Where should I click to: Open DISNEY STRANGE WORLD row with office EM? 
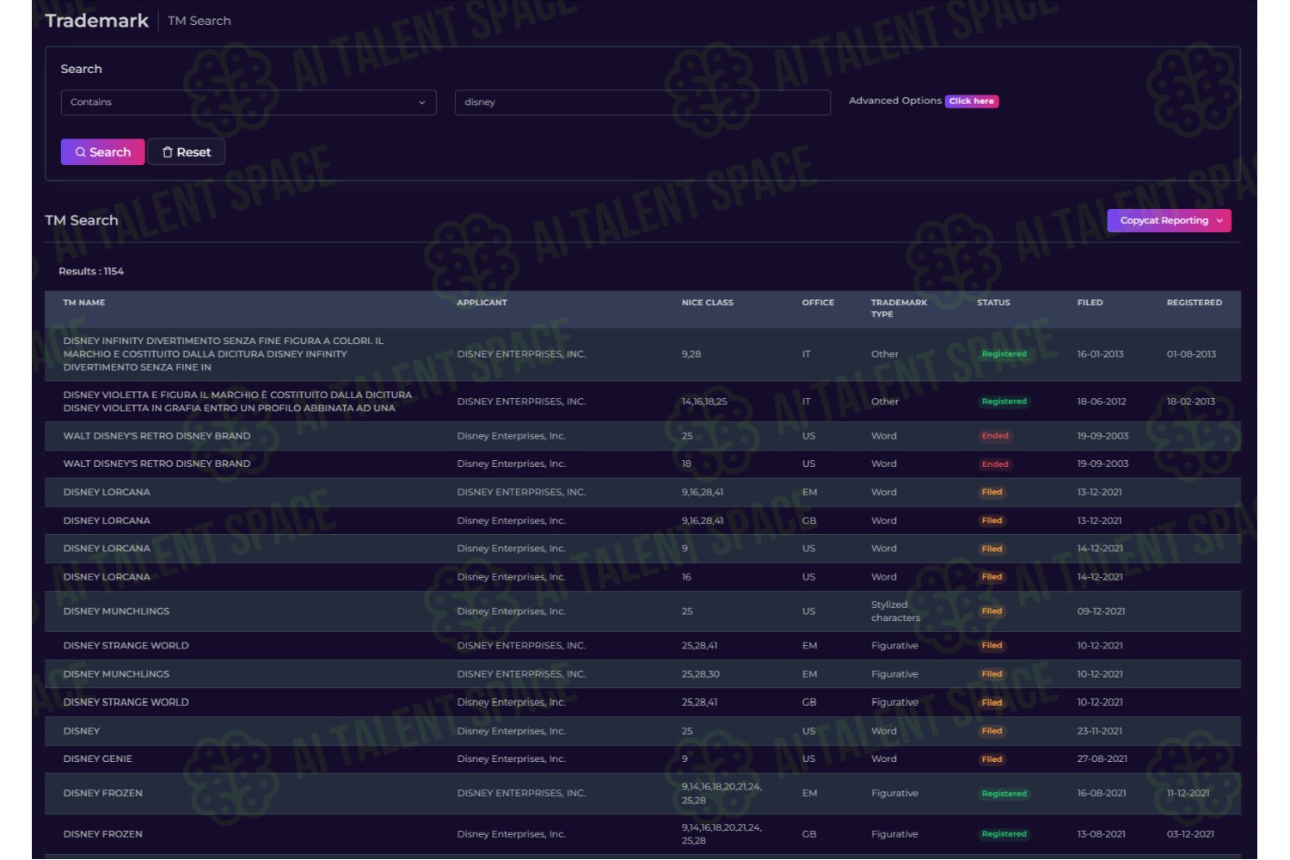(642, 646)
